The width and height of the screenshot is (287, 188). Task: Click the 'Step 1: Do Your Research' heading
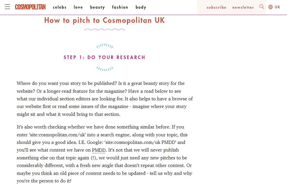[104, 58]
